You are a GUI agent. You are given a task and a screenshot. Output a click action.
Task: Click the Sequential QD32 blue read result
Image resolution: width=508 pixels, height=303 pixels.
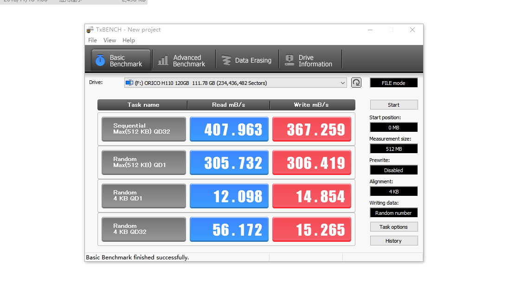tap(229, 129)
